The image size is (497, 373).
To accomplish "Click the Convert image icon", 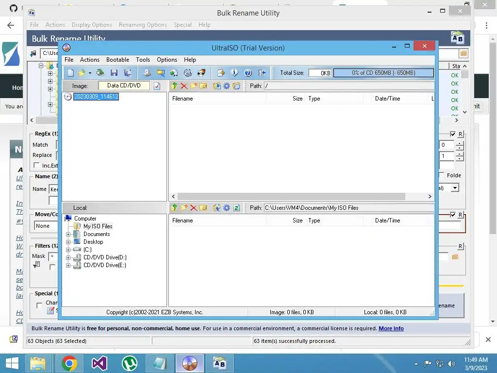I will tap(174, 73).
